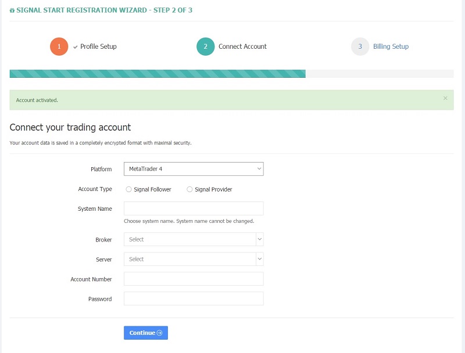Click the lock icon in wizard header
The width and height of the screenshot is (465, 353).
[12, 10]
